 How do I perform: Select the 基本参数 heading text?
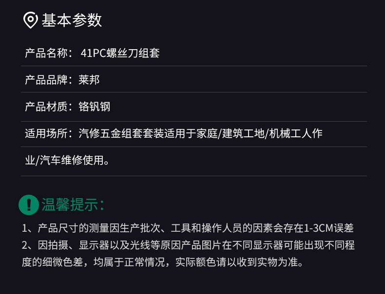point(72,20)
